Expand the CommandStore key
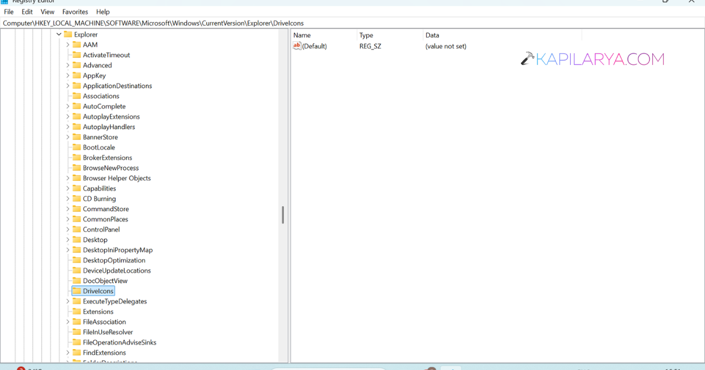This screenshot has width=705, height=370. pyautogui.click(x=68, y=209)
